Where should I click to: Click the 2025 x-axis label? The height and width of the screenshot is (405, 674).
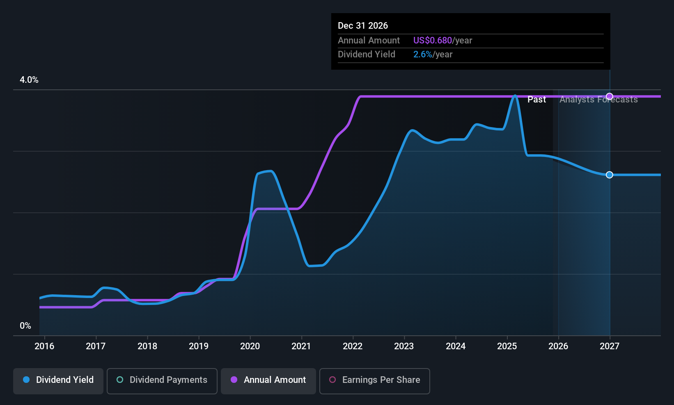click(x=507, y=346)
